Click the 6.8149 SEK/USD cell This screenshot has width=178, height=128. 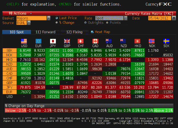pos(24,51)
